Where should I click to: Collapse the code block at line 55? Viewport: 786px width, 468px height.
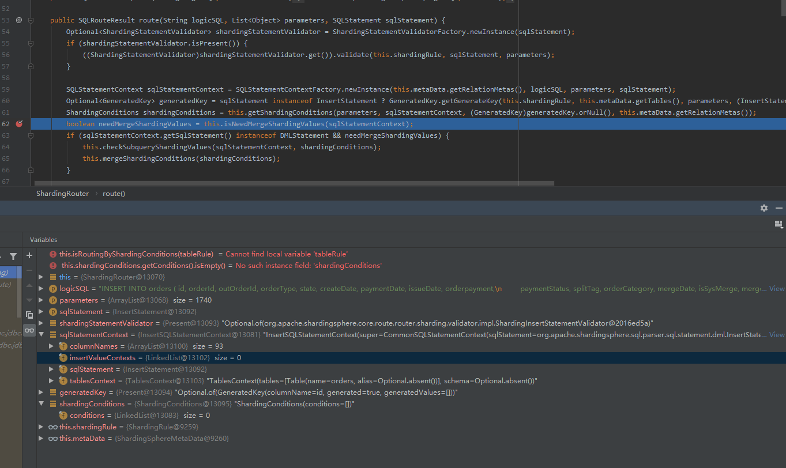(32, 43)
